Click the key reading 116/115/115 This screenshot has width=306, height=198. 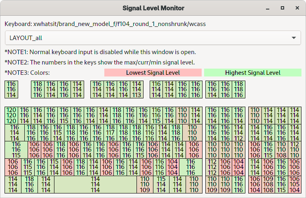pyautogui.click(x=28, y=167)
